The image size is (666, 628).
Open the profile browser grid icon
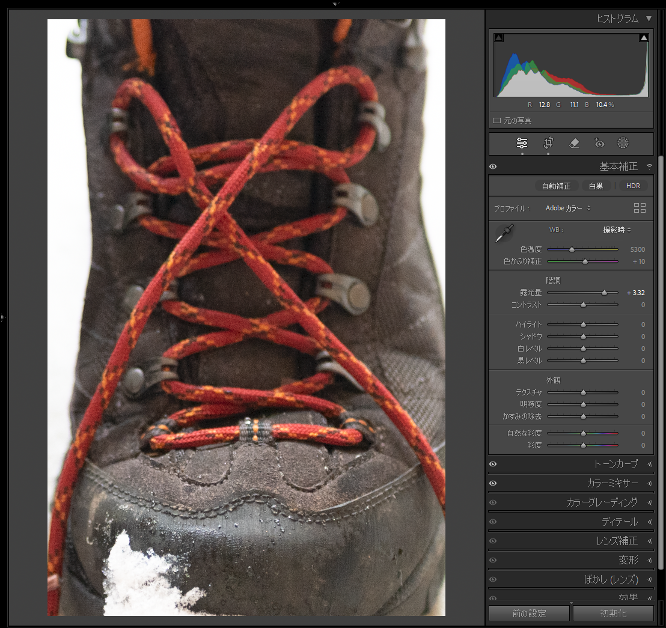tap(640, 208)
